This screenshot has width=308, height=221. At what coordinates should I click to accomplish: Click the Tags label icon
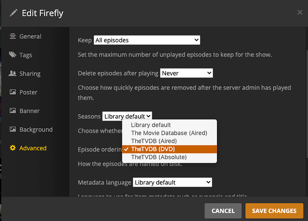12,55
